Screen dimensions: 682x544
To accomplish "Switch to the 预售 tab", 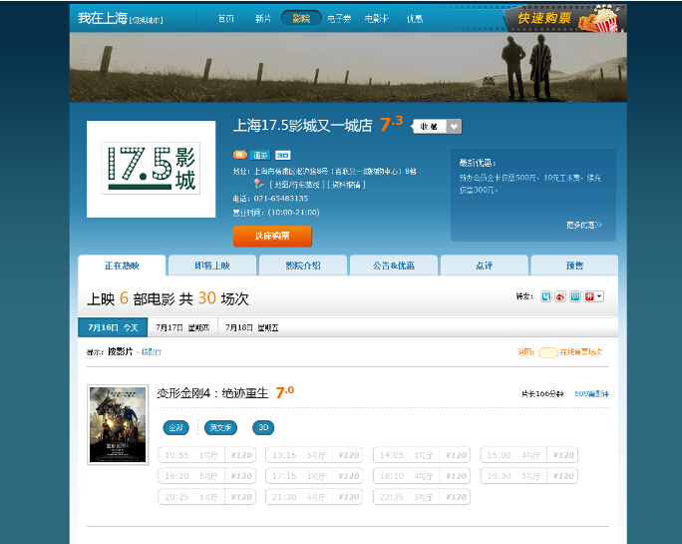I will tap(574, 266).
